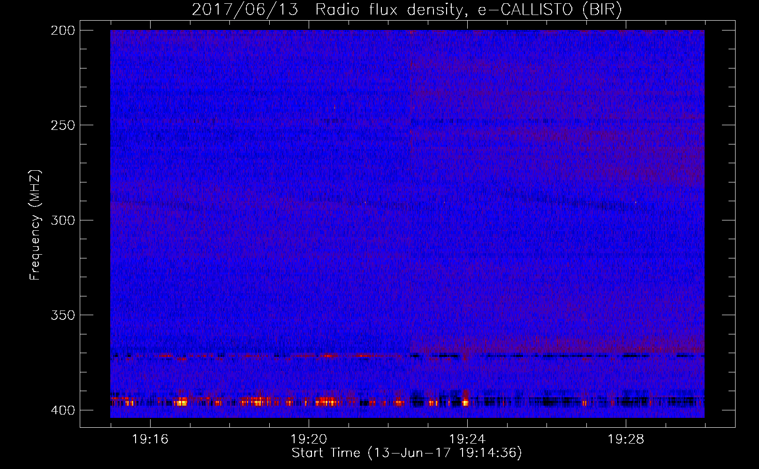
Task: Click the 350 frequency tick label
Action: pyautogui.click(x=63, y=315)
